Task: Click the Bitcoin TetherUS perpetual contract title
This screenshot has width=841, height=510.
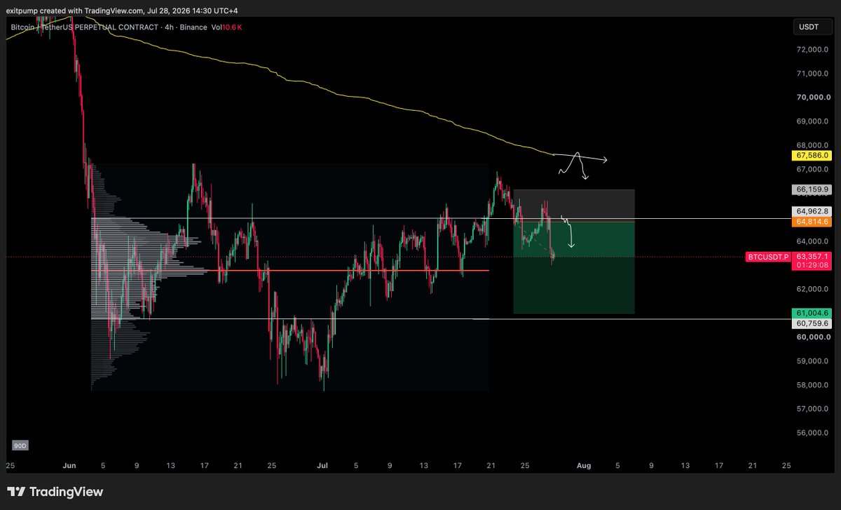Action: point(109,27)
